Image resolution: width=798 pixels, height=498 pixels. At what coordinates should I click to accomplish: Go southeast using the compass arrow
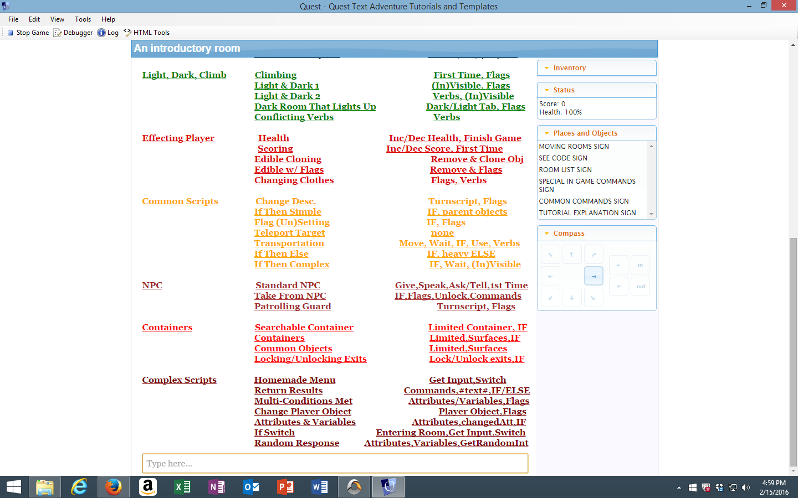594,298
